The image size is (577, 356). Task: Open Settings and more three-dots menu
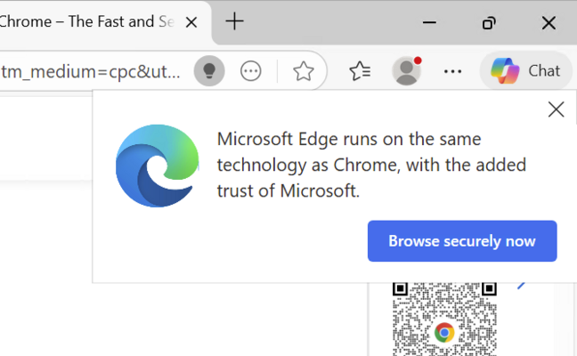pos(452,71)
